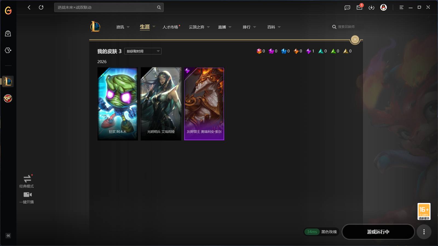Open the 资讯 tab
The image size is (438, 246).
click(x=120, y=27)
